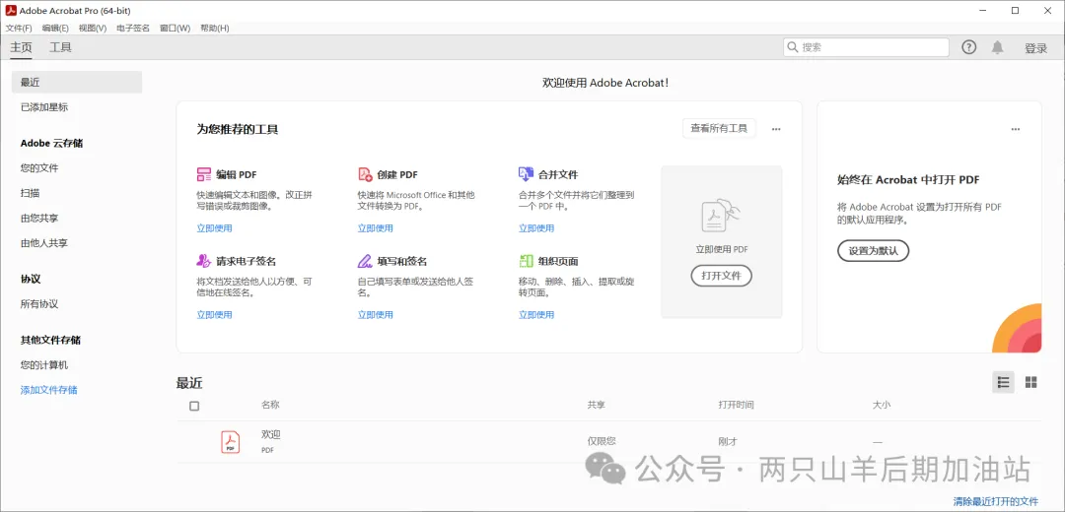Click 立即使用 under 组织页面

coord(536,315)
